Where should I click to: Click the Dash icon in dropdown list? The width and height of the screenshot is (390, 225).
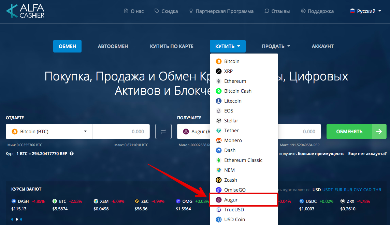coord(219,150)
